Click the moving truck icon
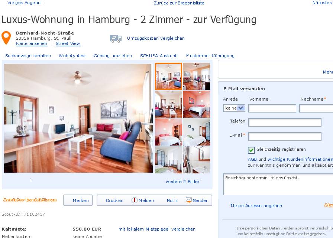 [116, 39]
